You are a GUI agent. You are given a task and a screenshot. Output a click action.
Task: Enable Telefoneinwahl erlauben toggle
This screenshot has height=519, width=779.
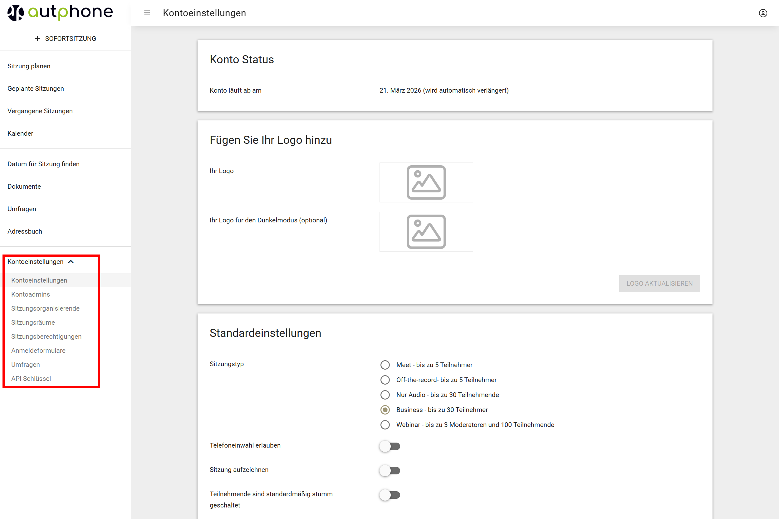390,446
